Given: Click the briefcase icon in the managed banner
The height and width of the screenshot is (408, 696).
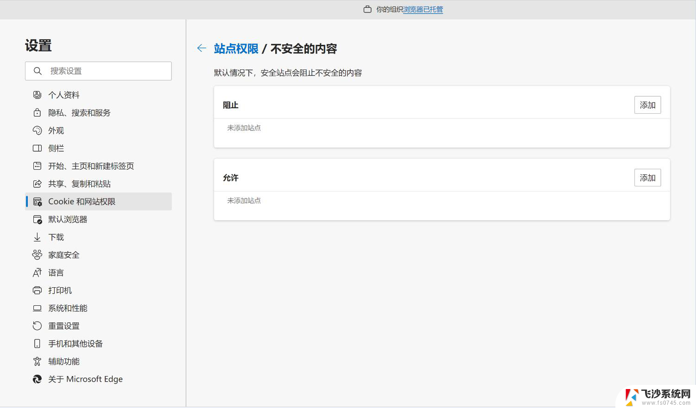Looking at the screenshot, I should click(x=367, y=9).
